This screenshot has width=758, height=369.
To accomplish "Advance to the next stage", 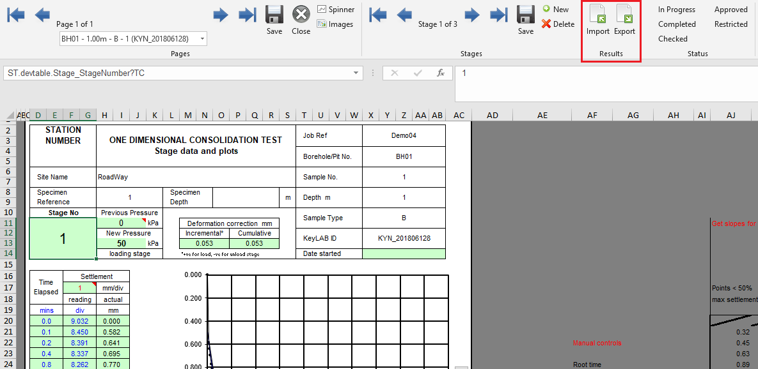I will pos(472,14).
